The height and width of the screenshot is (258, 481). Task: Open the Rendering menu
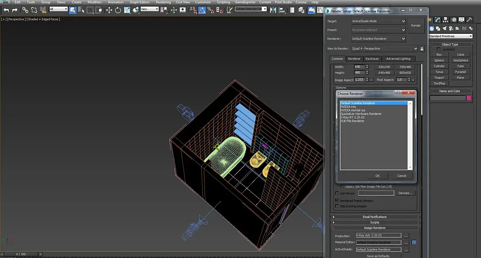[x=163, y=2]
